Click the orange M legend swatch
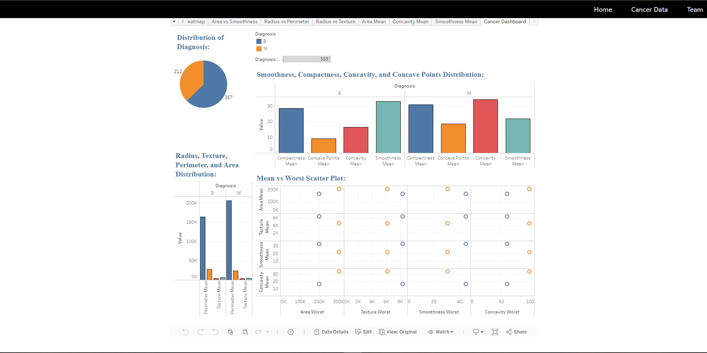The width and height of the screenshot is (707, 353). point(259,49)
